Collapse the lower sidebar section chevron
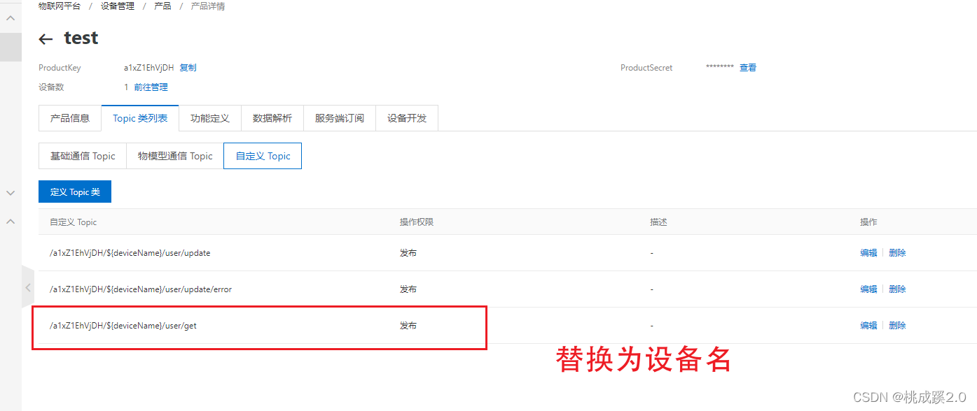This screenshot has height=411, width=977. 11,221
